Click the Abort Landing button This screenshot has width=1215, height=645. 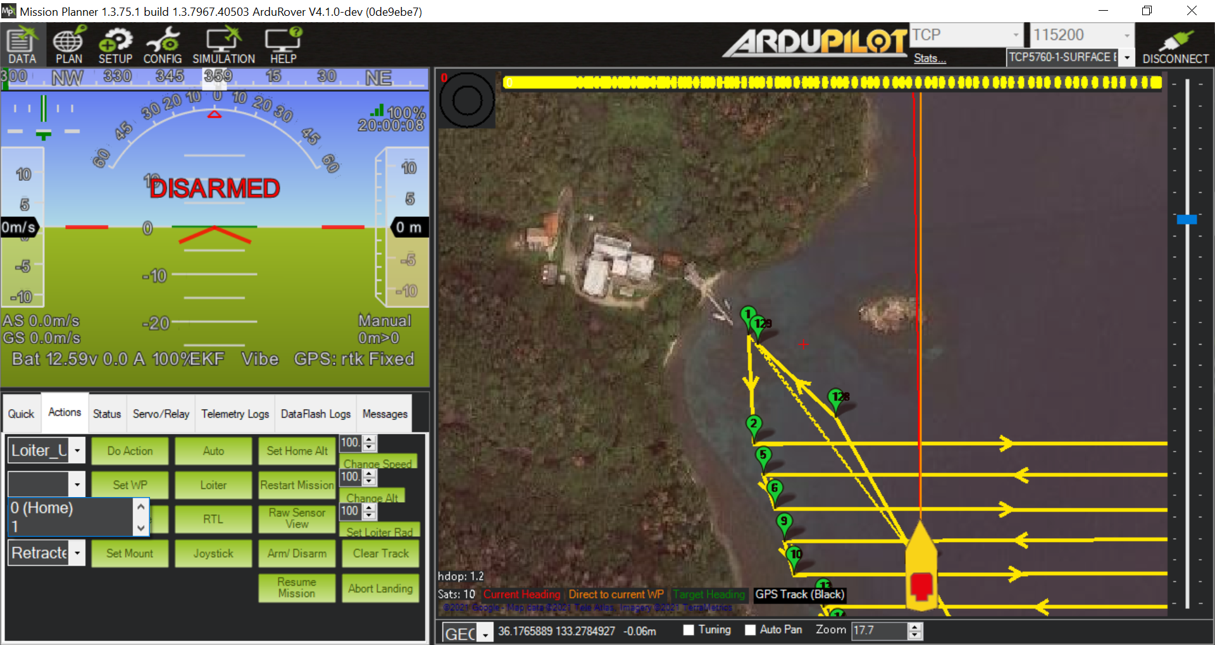[380, 588]
